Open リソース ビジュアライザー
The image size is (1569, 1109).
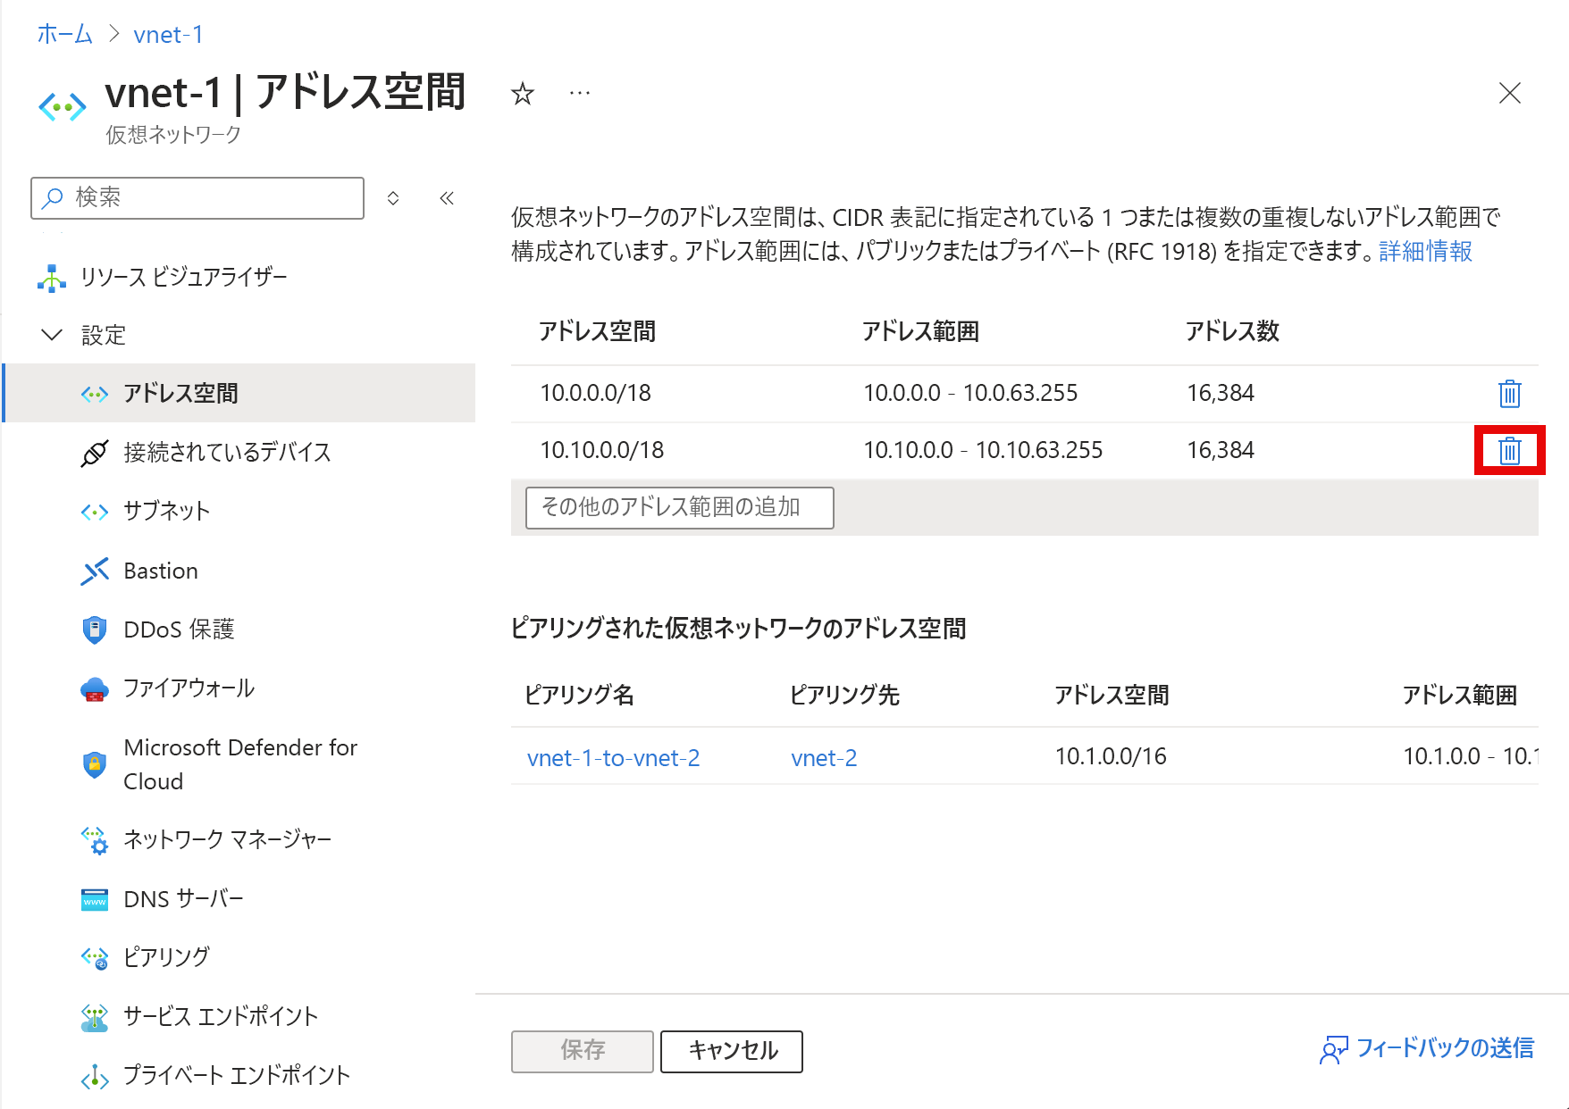[184, 277]
